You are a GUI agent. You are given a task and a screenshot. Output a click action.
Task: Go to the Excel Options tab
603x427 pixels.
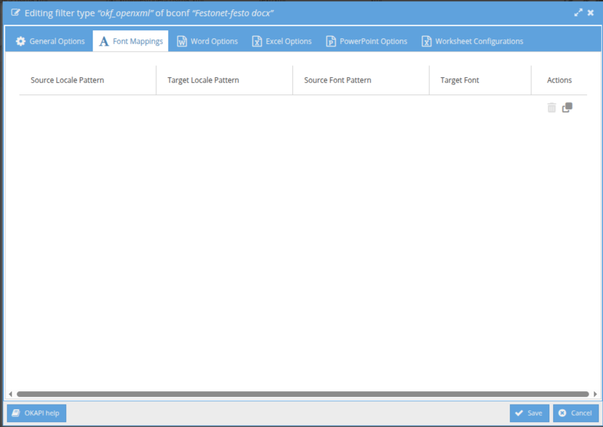click(282, 41)
